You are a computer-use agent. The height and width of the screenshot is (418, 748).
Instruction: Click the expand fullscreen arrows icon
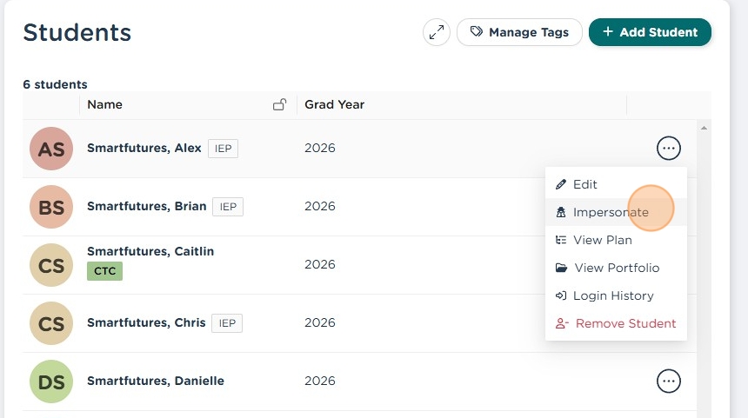click(x=436, y=32)
